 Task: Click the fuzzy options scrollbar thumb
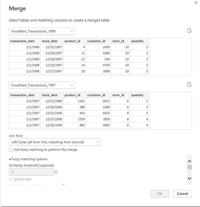pos(189,167)
